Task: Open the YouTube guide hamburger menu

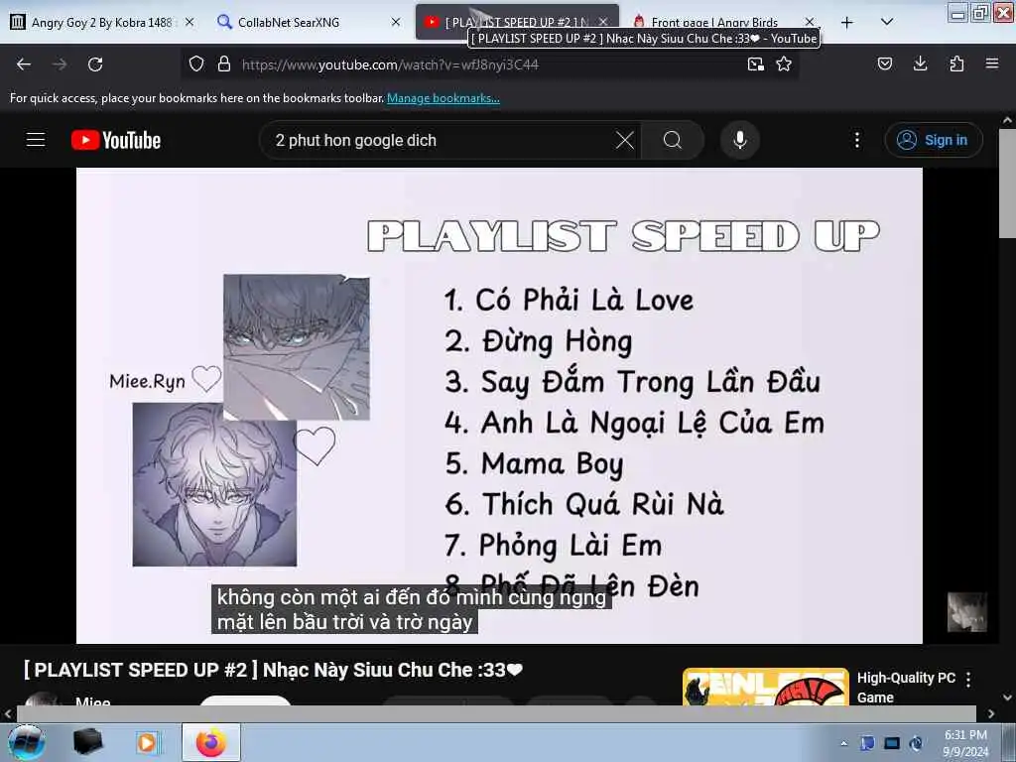Action: point(36,140)
